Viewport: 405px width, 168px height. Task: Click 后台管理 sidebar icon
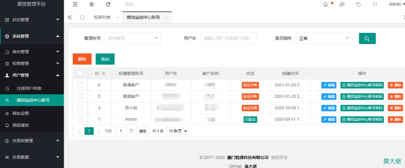(x=7, y=20)
